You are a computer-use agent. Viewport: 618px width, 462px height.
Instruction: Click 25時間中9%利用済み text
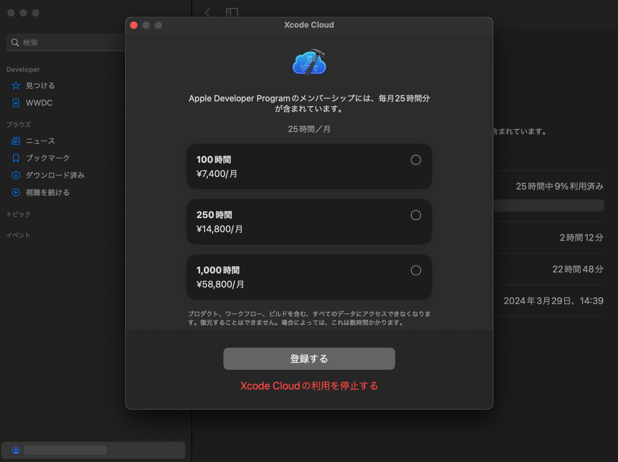pos(560,186)
